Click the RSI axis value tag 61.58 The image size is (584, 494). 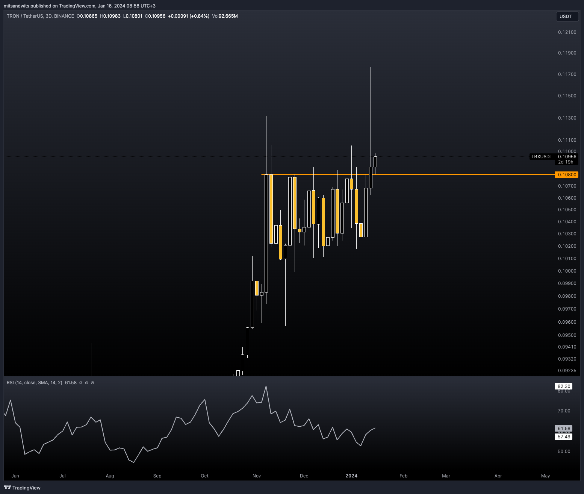point(564,429)
